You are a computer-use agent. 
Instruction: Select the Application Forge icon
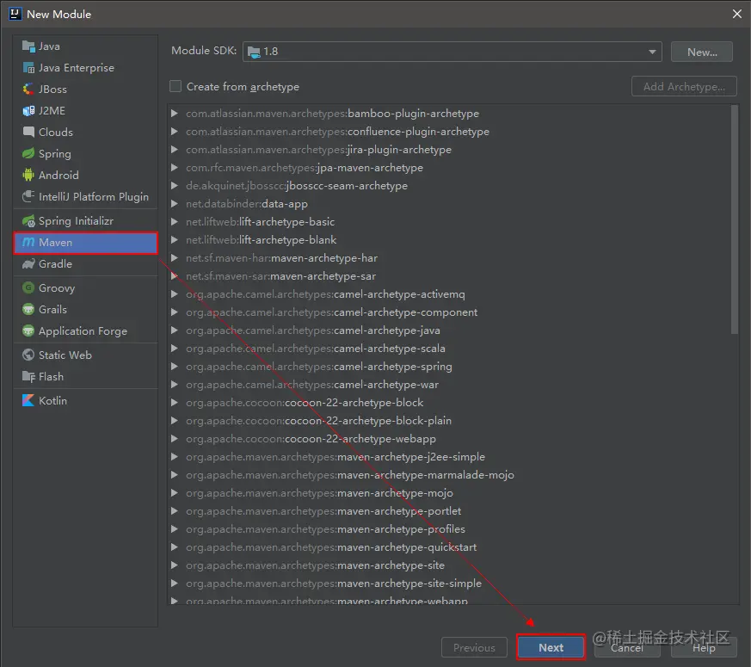(28, 331)
